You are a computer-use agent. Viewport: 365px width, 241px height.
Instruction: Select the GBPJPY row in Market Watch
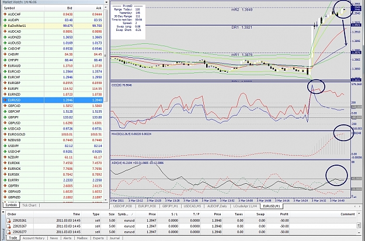53,117
